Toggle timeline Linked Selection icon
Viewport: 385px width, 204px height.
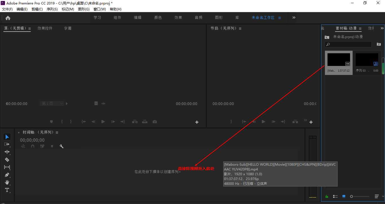tap(42, 146)
